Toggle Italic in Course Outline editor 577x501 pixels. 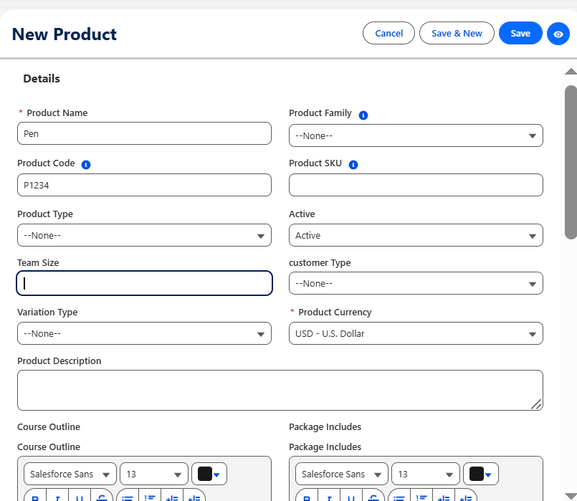coord(57,495)
